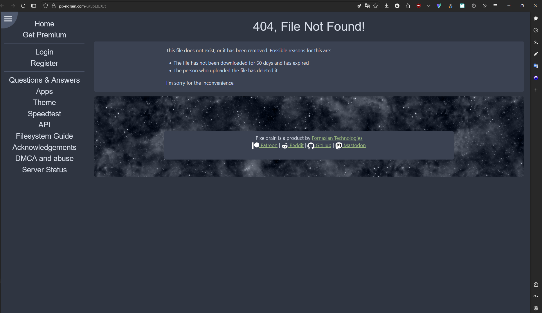Open the uBlock Origin extension
The image size is (542, 313).
tap(419, 6)
